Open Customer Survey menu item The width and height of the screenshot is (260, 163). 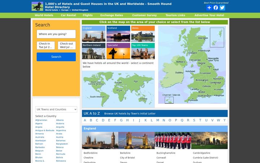pyautogui.click(x=144, y=15)
